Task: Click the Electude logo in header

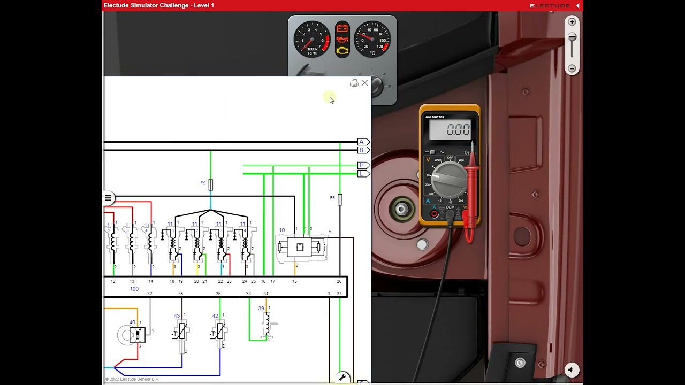Action: coord(550,5)
